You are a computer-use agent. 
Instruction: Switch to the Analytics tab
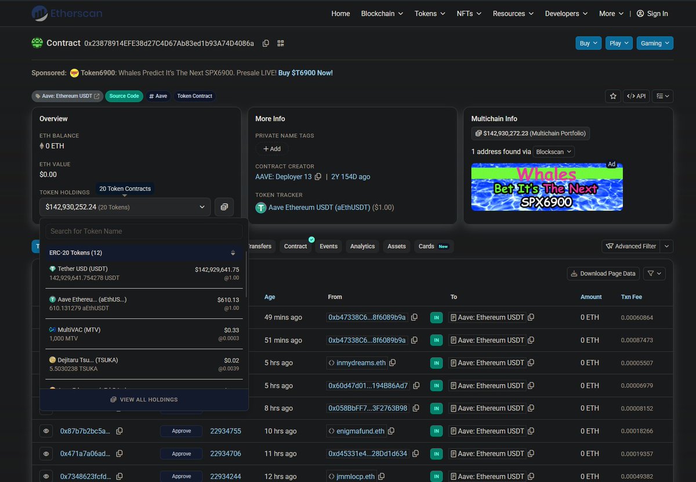[362, 247]
